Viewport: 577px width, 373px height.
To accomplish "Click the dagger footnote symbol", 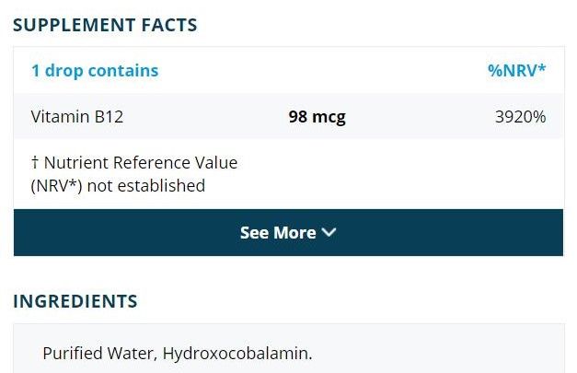I will click(x=35, y=163).
